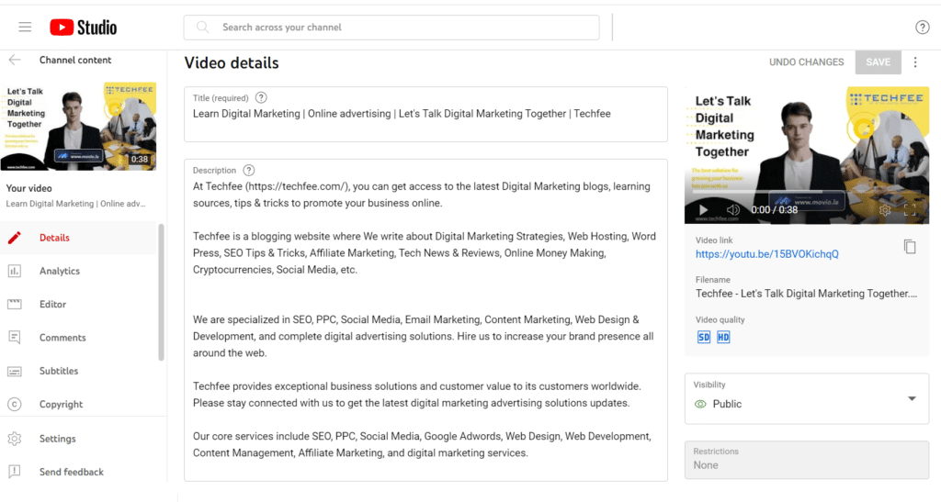Click the Details pencil icon

pyautogui.click(x=15, y=238)
